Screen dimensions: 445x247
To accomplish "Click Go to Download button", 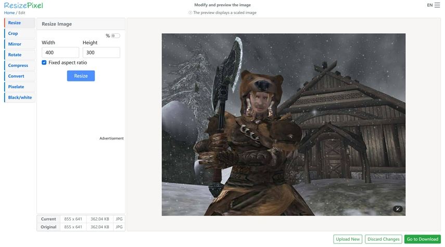I will coord(422,239).
